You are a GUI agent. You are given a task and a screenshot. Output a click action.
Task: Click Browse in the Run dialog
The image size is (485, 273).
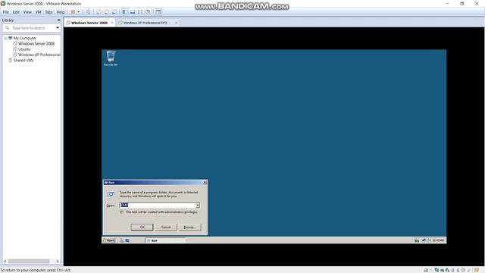(x=189, y=227)
